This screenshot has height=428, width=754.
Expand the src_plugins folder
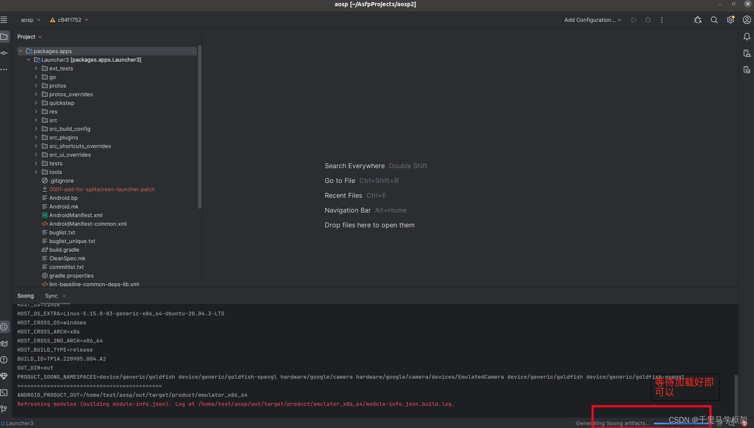[x=36, y=137]
